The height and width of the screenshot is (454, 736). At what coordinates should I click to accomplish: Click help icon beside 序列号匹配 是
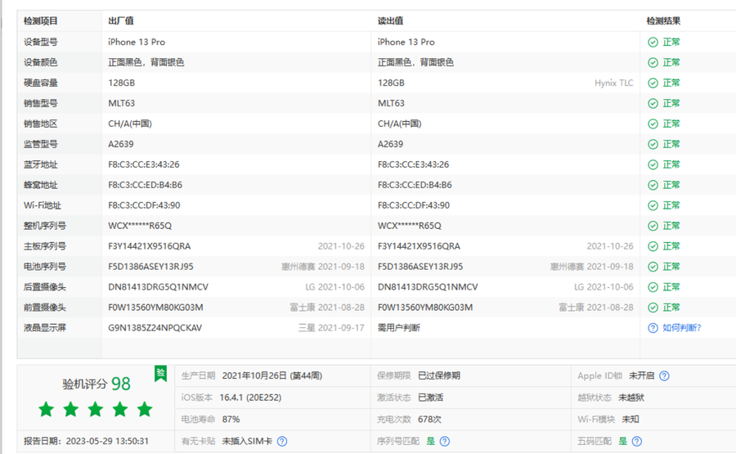point(445,442)
